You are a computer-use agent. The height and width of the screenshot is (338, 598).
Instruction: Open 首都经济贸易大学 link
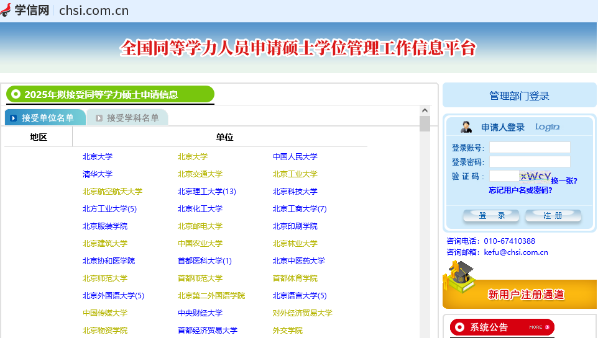click(x=208, y=331)
